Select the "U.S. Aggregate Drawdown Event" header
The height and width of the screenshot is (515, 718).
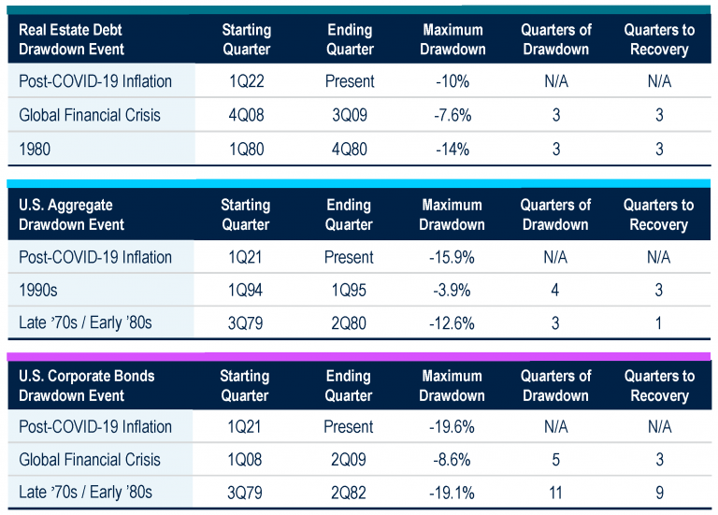(x=72, y=214)
